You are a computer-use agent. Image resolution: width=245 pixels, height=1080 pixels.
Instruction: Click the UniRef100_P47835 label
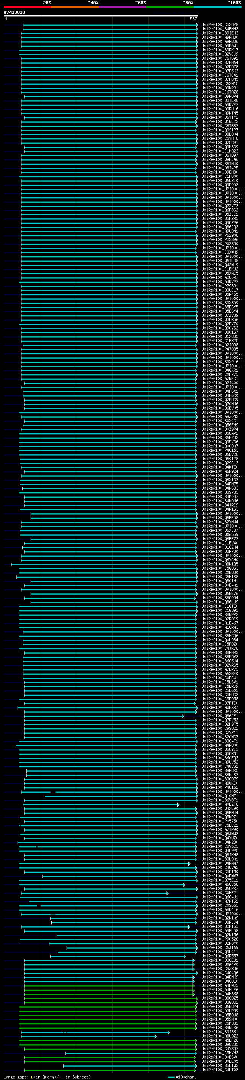[219, 349]
